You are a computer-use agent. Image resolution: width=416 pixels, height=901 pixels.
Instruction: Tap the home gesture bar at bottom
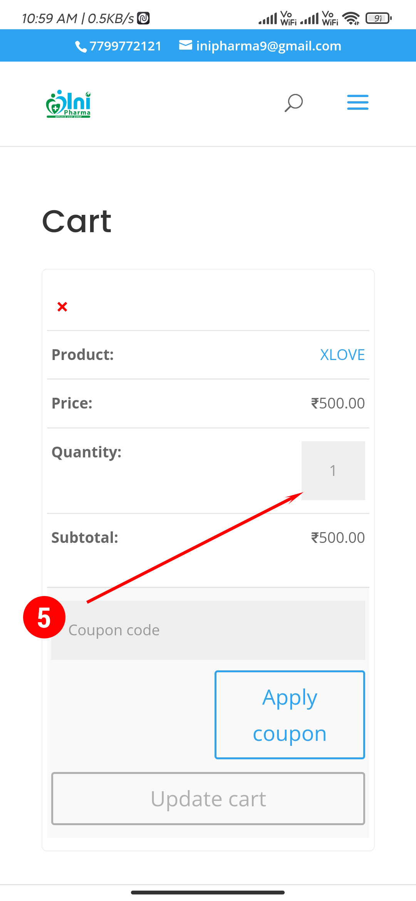tap(208, 892)
